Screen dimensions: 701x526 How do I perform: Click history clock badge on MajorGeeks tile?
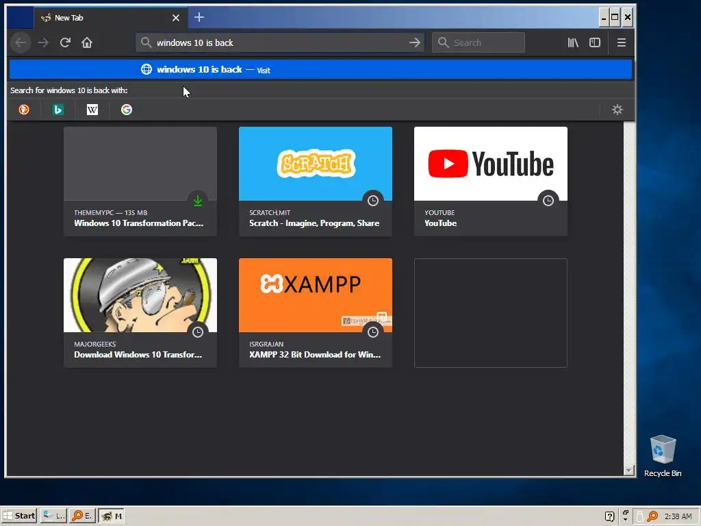[x=198, y=332]
